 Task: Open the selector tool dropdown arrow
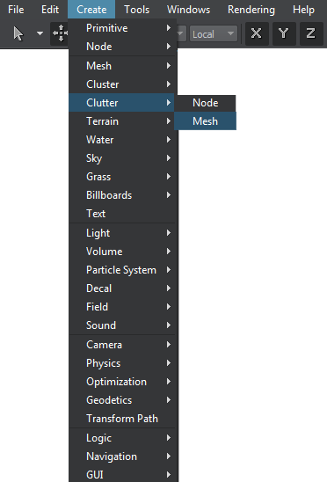[x=40, y=33]
